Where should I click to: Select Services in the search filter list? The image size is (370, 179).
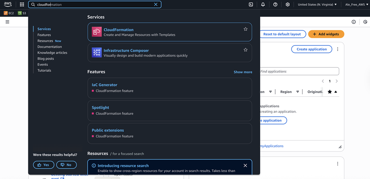point(44,29)
